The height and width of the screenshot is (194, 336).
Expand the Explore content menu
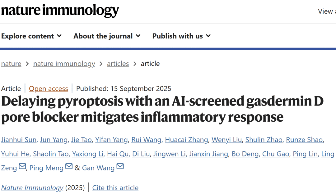click(31, 36)
